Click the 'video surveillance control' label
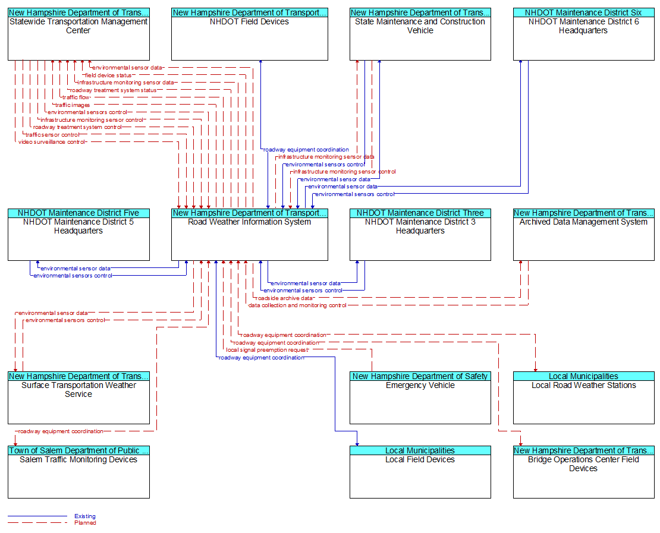Viewport: 660px width, 533px height. (52, 142)
